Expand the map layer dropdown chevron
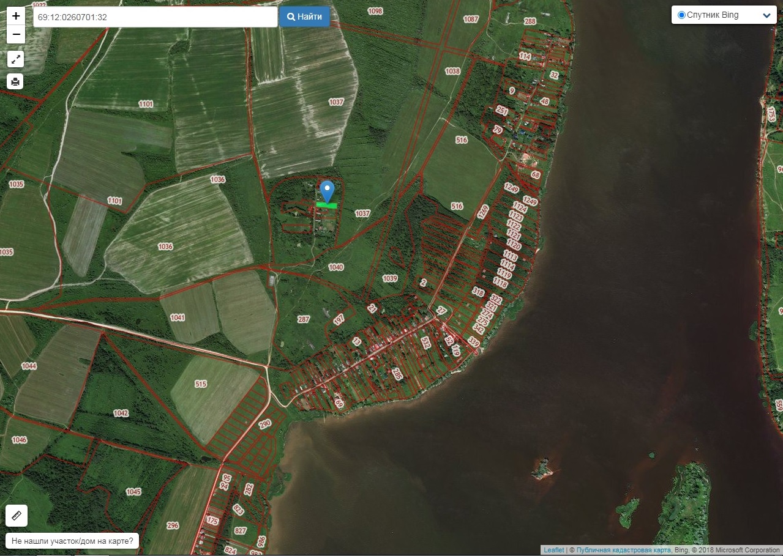This screenshot has height=556, width=783. coord(766,16)
